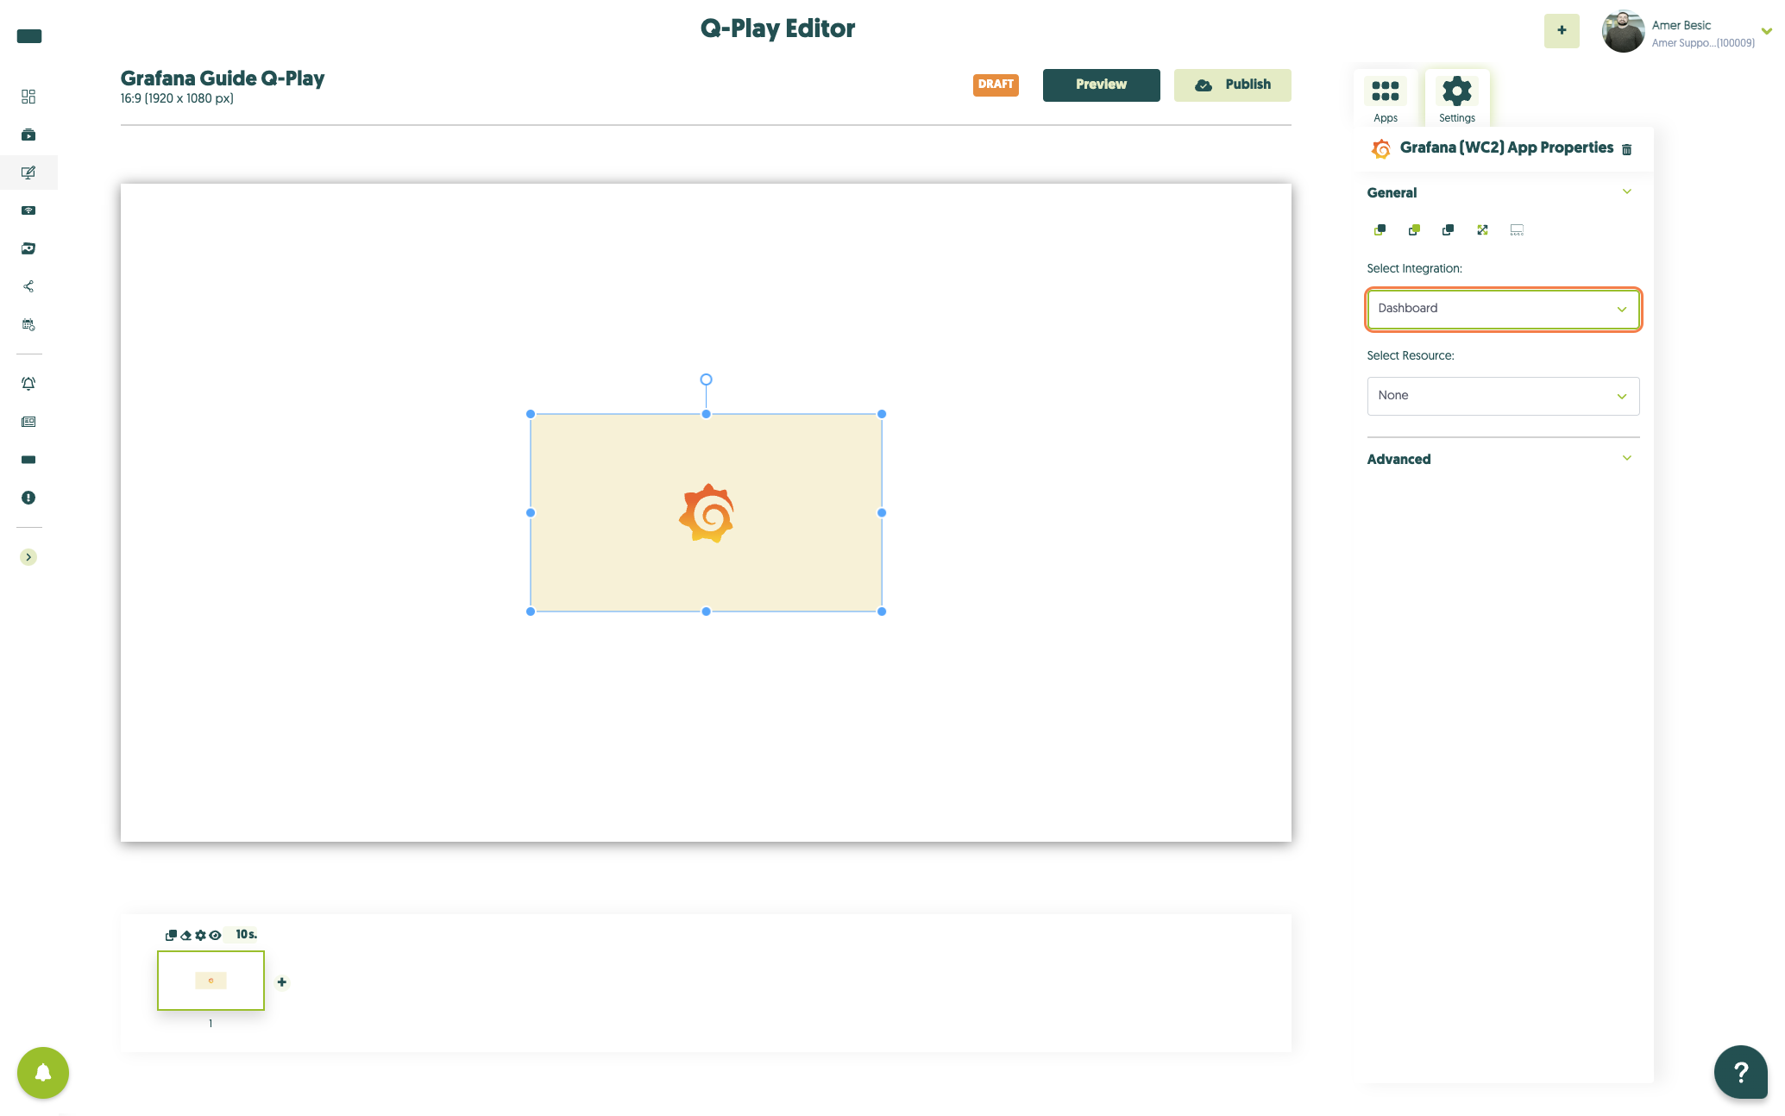1785x1116 pixels.
Task: Open the Apps tab
Action: (x=1386, y=98)
